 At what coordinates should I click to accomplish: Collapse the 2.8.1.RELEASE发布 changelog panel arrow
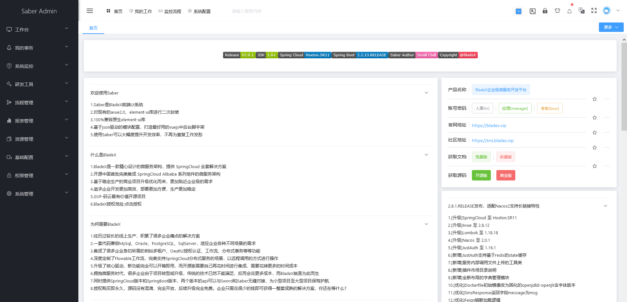[x=605, y=206]
